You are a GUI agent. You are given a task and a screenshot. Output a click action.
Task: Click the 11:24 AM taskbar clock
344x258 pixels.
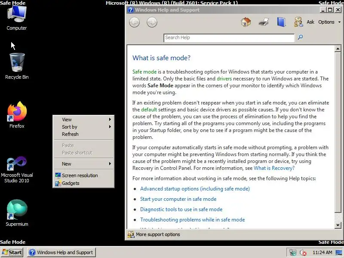(x=322, y=252)
